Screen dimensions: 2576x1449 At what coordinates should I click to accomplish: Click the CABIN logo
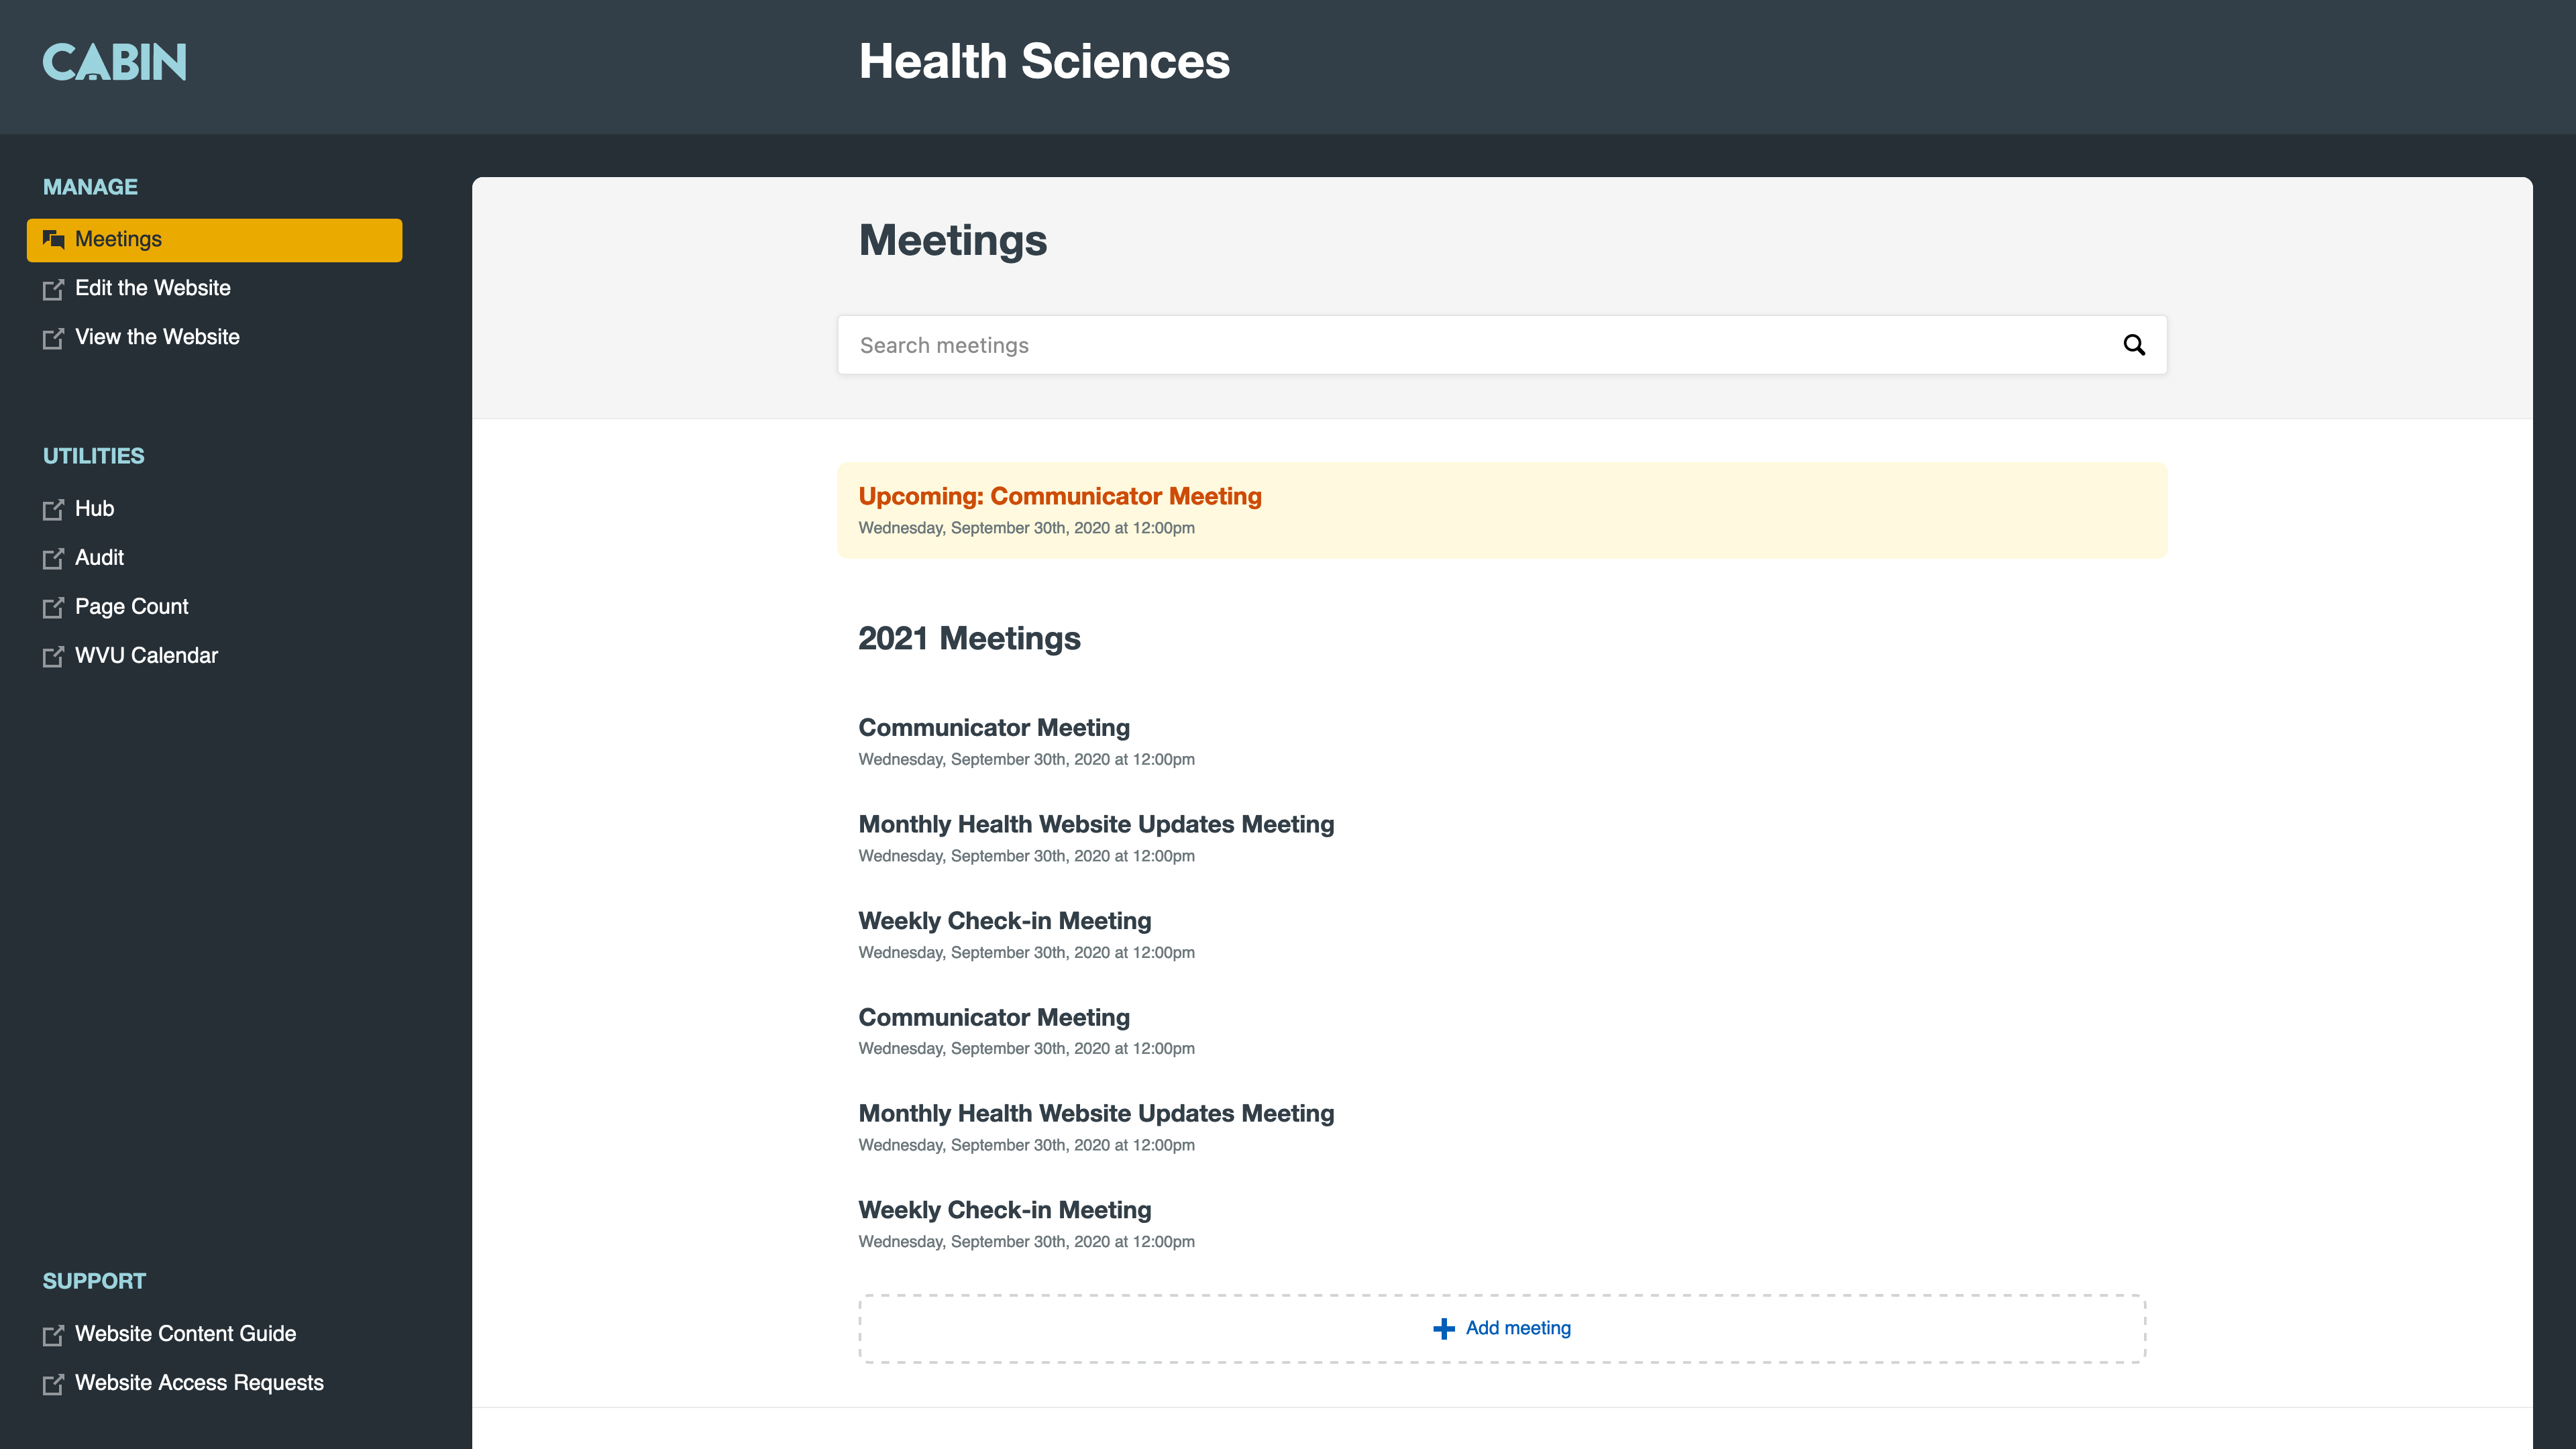(x=114, y=62)
